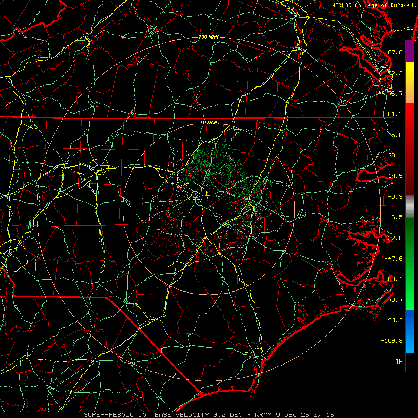
Task: Select the -63.1 value on velocity scale
Action: click(x=393, y=279)
